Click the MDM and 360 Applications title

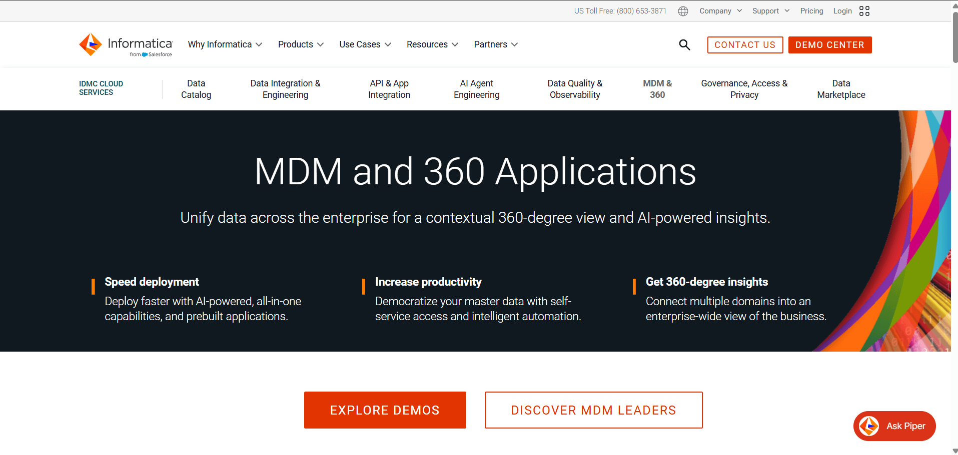pos(475,172)
